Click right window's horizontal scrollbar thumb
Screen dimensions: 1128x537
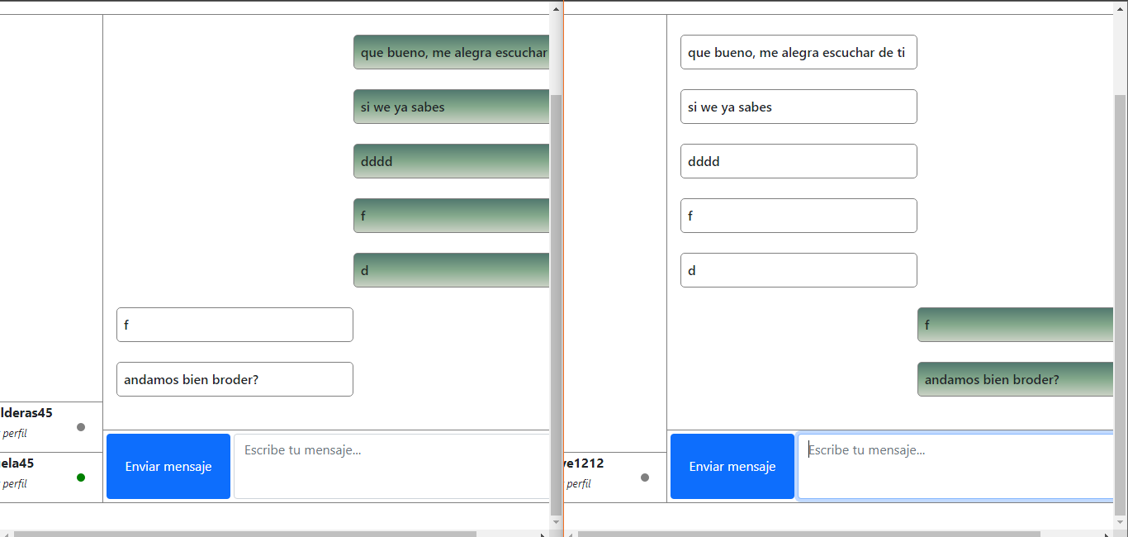pyautogui.click(x=809, y=534)
